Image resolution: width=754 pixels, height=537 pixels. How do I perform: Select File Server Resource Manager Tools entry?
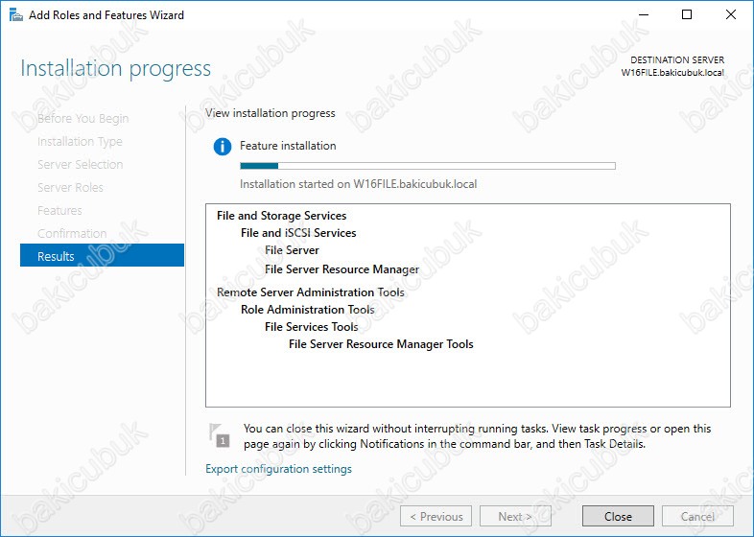coord(381,344)
